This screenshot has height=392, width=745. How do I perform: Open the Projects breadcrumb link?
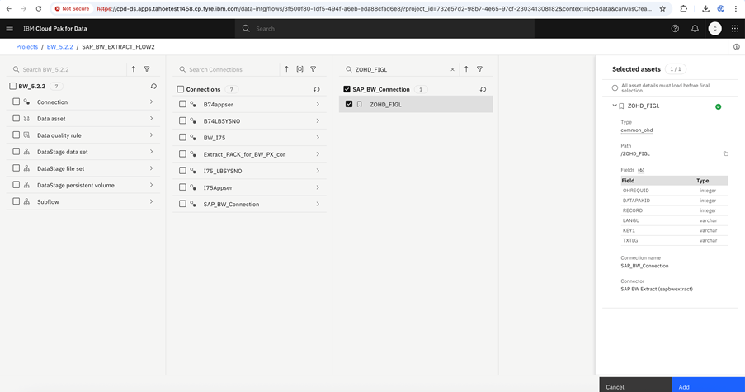(x=26, y=46)
